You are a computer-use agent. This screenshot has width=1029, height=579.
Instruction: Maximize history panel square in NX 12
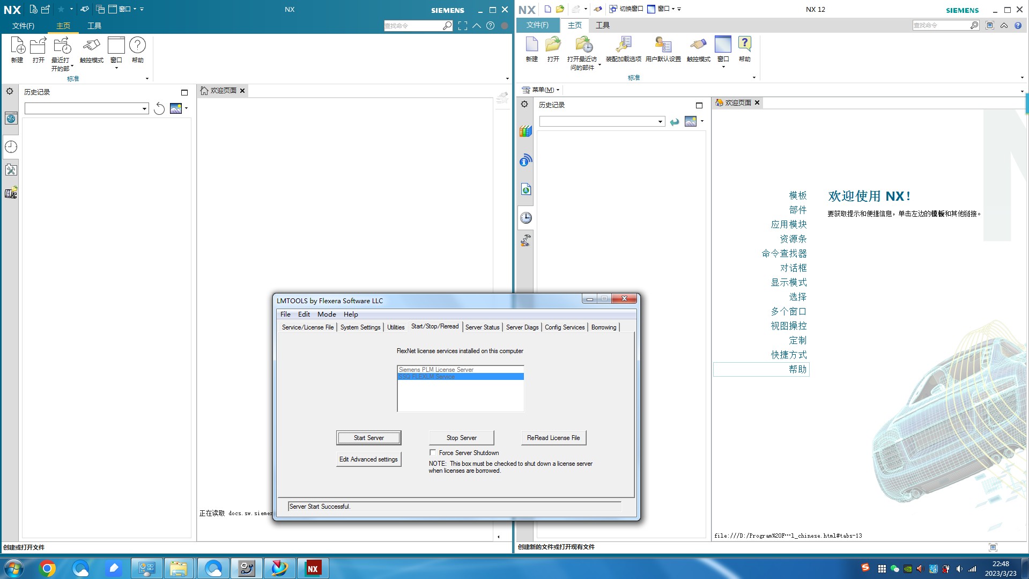699,105
